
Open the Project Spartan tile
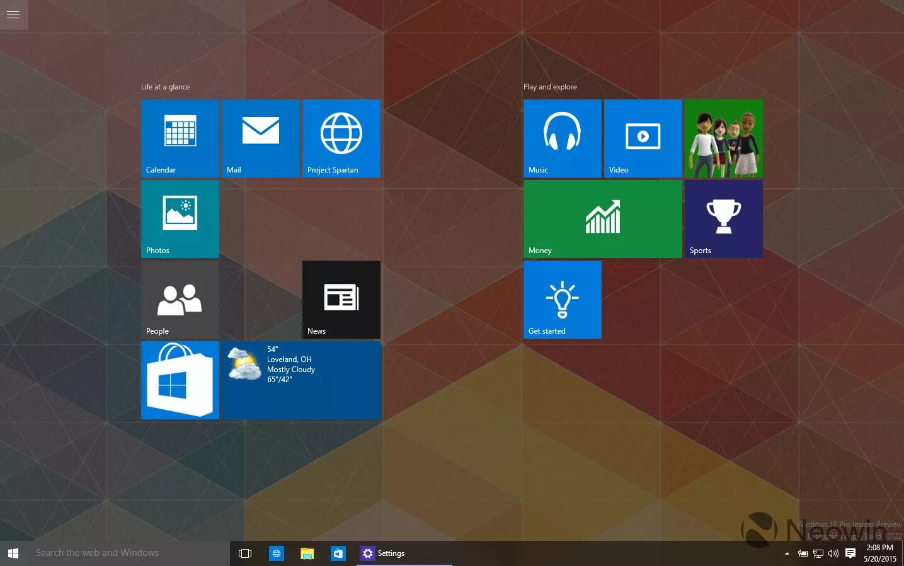click(x=341, y=138)
